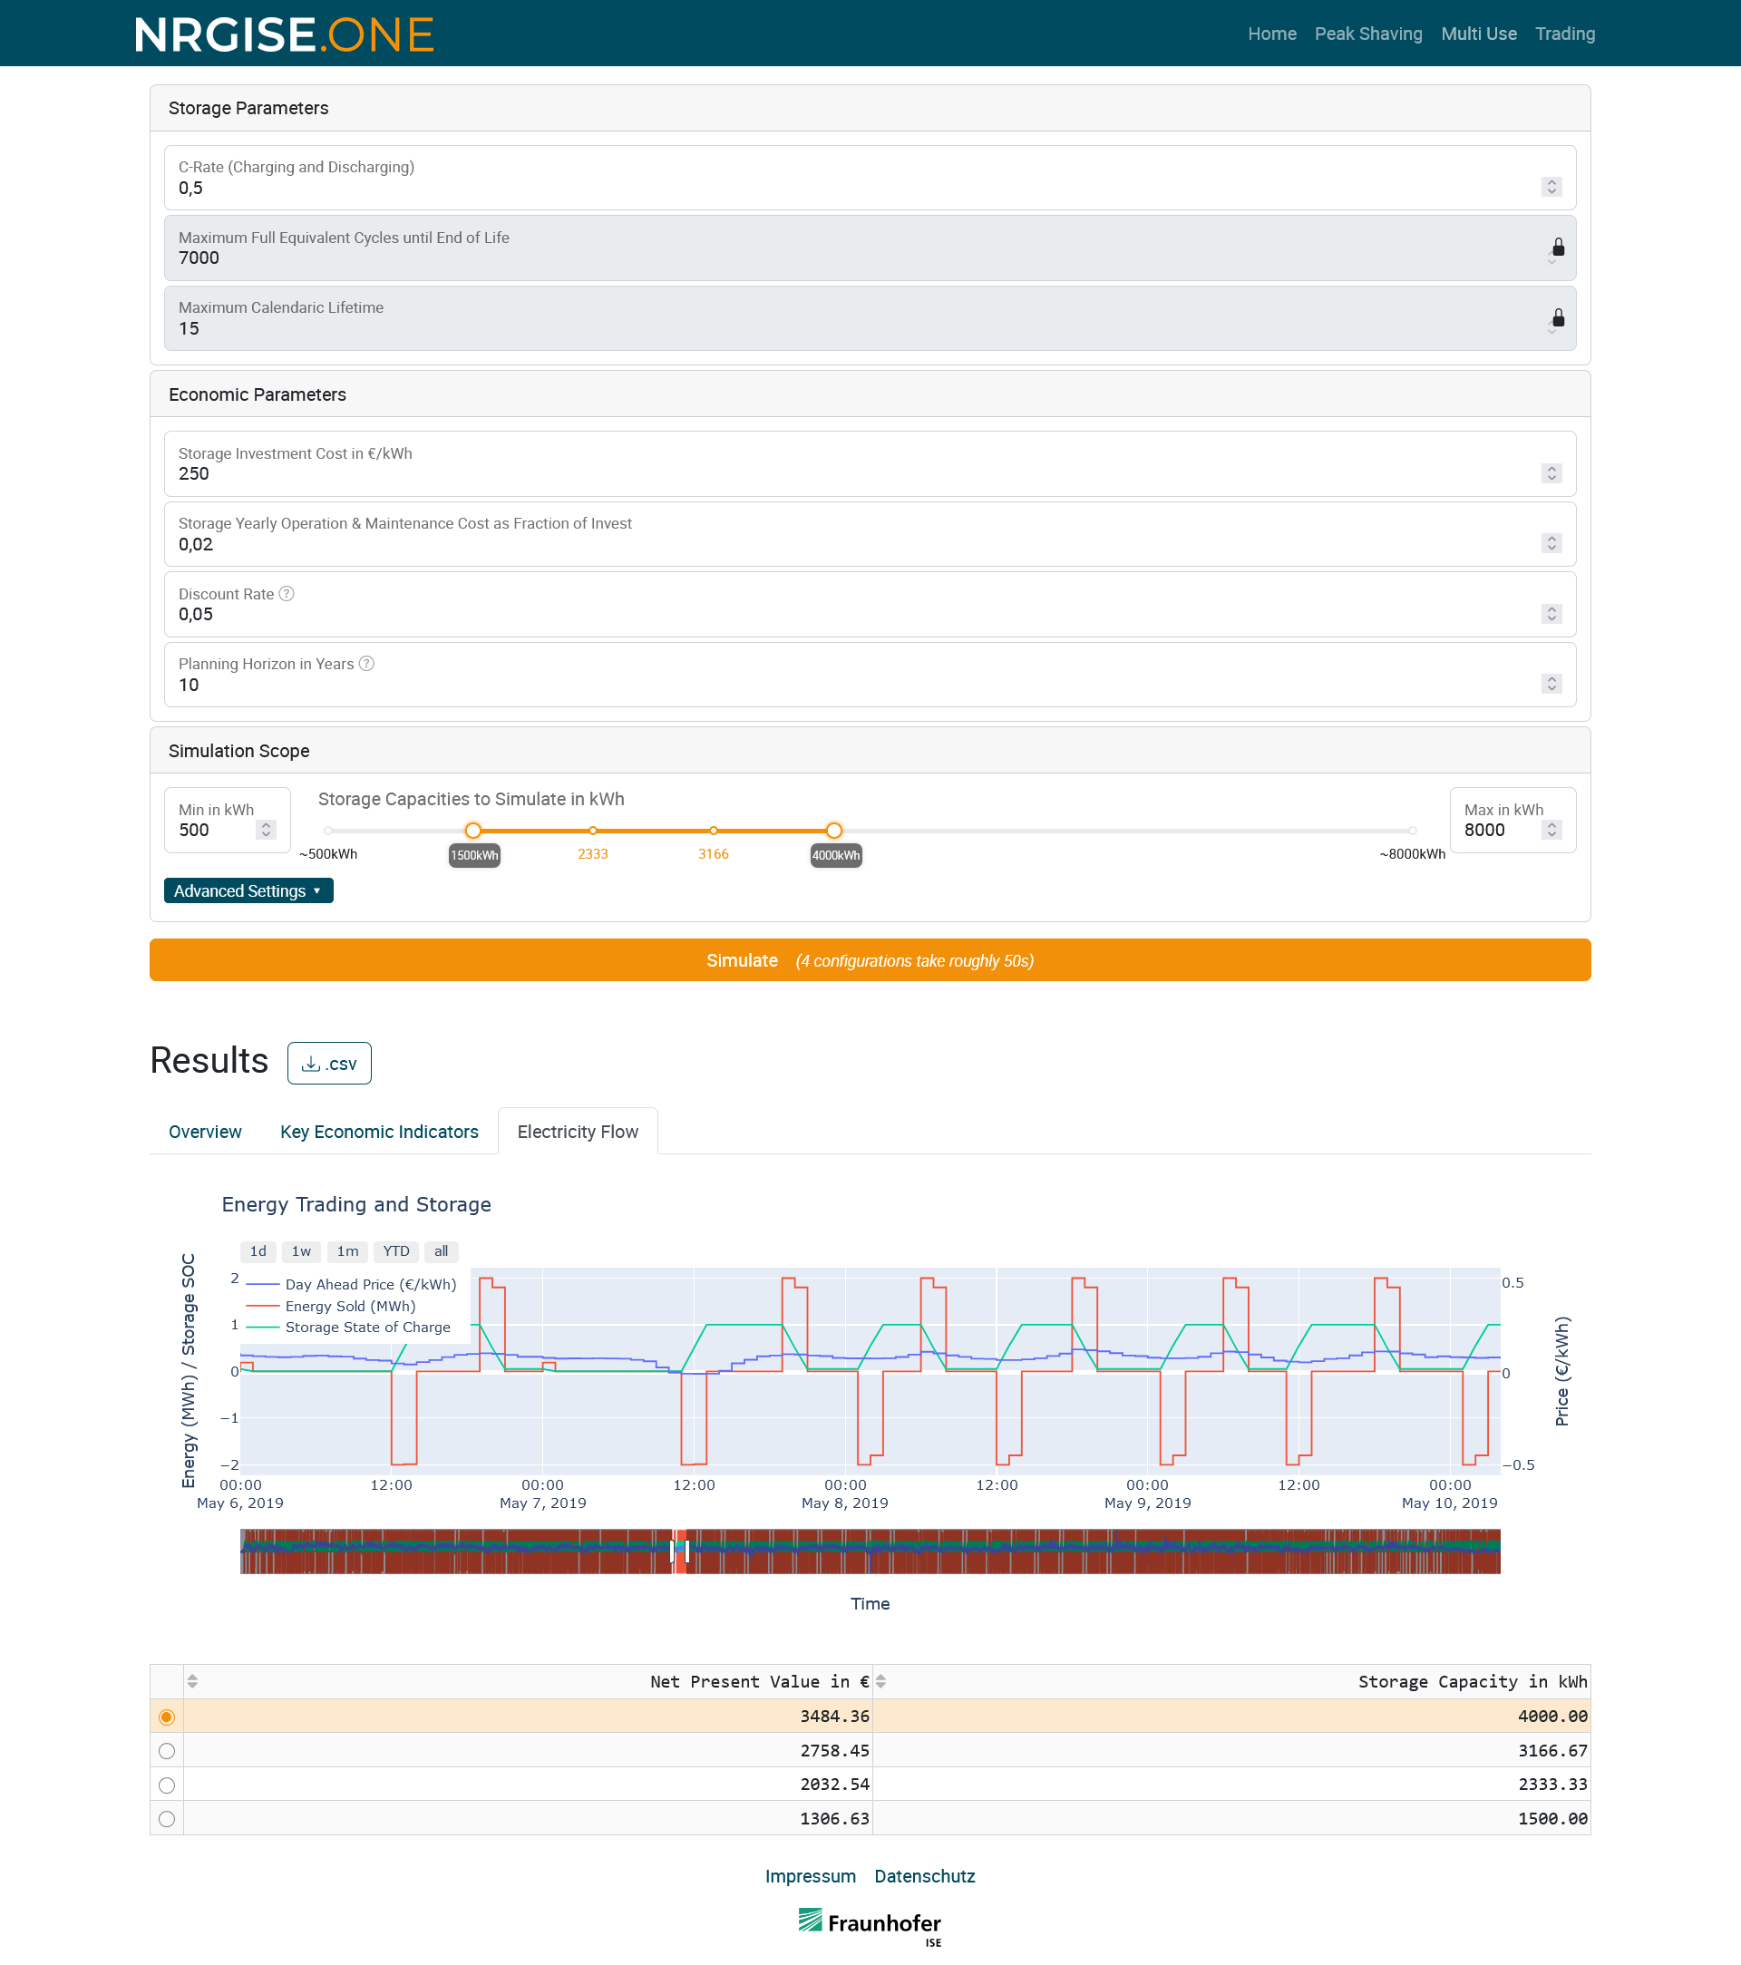Image resolution: width=1741 pixels, height=1965 pixels.
Task: Open the Discount Rate help icon
Action: pyautogui.click(x=287, y=594)
